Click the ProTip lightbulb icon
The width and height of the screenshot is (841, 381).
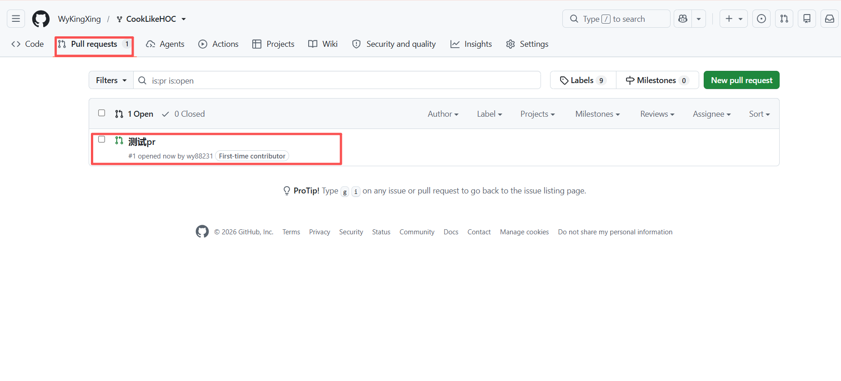coord(287,191)
